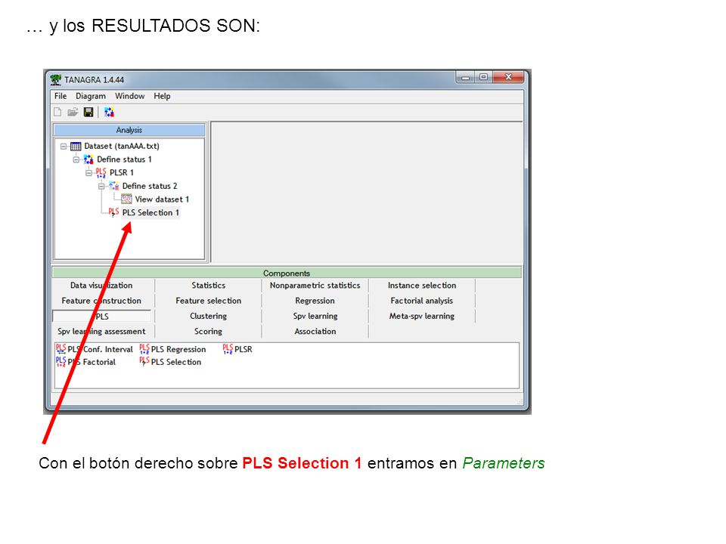Close the TANAGRA 1.4.44 window
Image resolution: width=726 pixels, height=544 pixels.
(x=508, y=77)
